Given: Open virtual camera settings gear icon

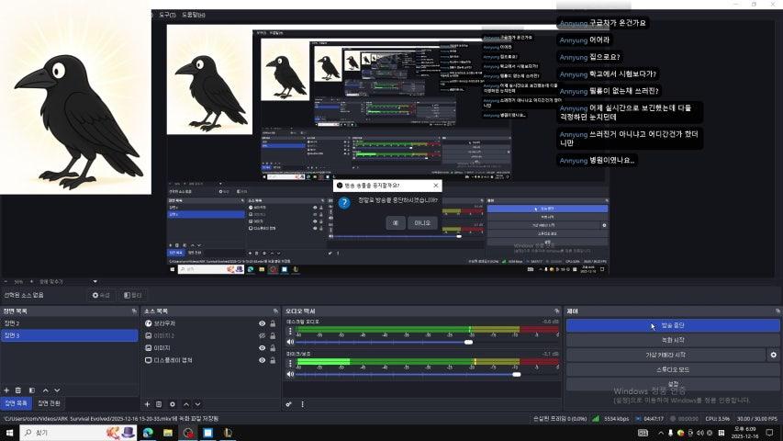Looking at the screenshot, I should point(773,355).
